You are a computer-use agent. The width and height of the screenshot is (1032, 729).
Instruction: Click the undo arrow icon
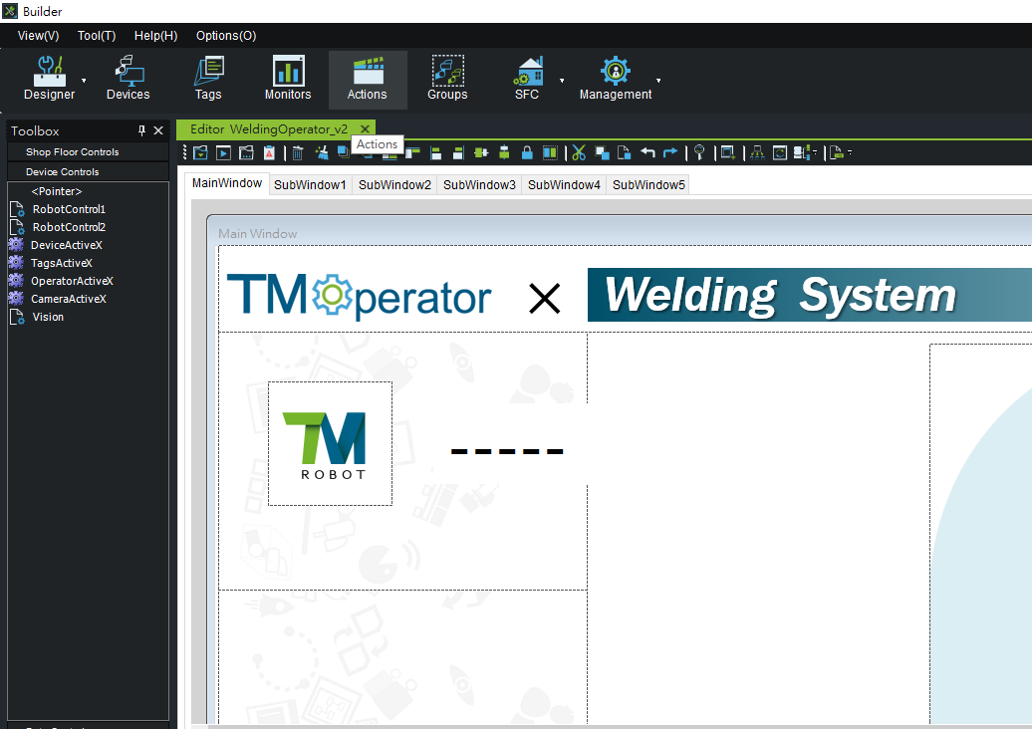[x=647, y=152]
